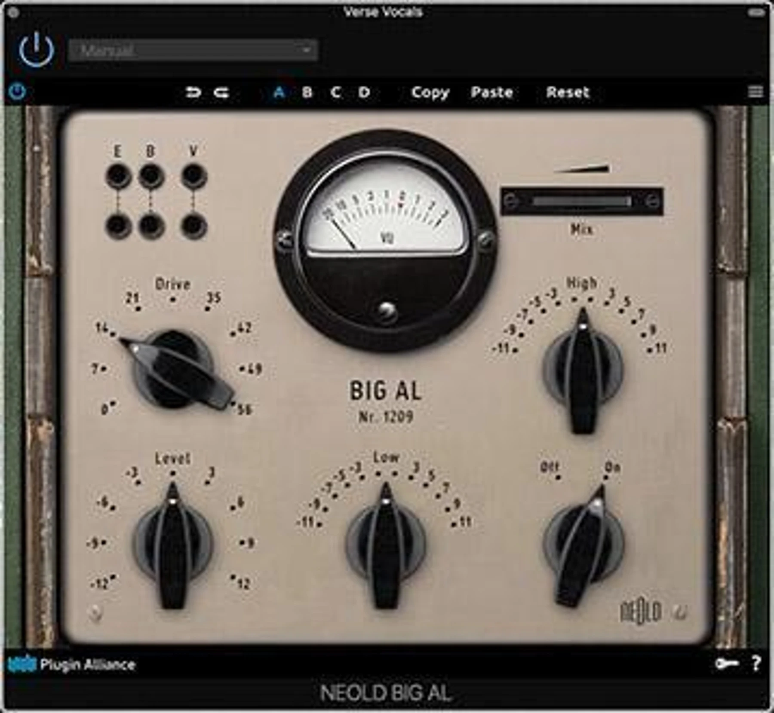Click the small round icon beside the NEOLD logo
This screenshot has height=713, width=774.
click(x=680, y=612)
